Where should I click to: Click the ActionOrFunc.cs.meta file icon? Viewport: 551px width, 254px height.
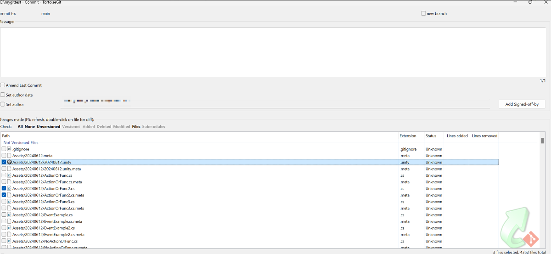pos(9,182)
